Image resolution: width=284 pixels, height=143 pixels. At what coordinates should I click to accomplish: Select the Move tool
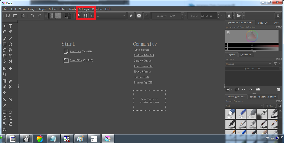[x=10, y=68]
